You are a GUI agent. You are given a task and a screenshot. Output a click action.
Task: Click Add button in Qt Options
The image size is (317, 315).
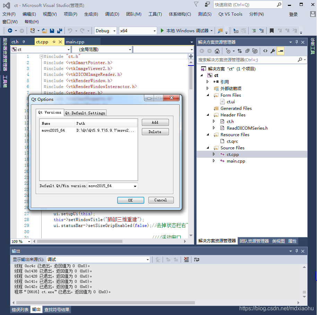155,122
